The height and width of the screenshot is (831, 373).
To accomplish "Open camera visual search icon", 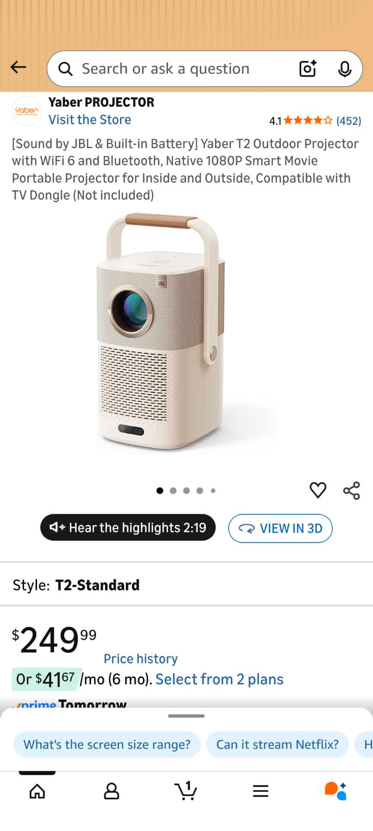I will pos(308,69).
